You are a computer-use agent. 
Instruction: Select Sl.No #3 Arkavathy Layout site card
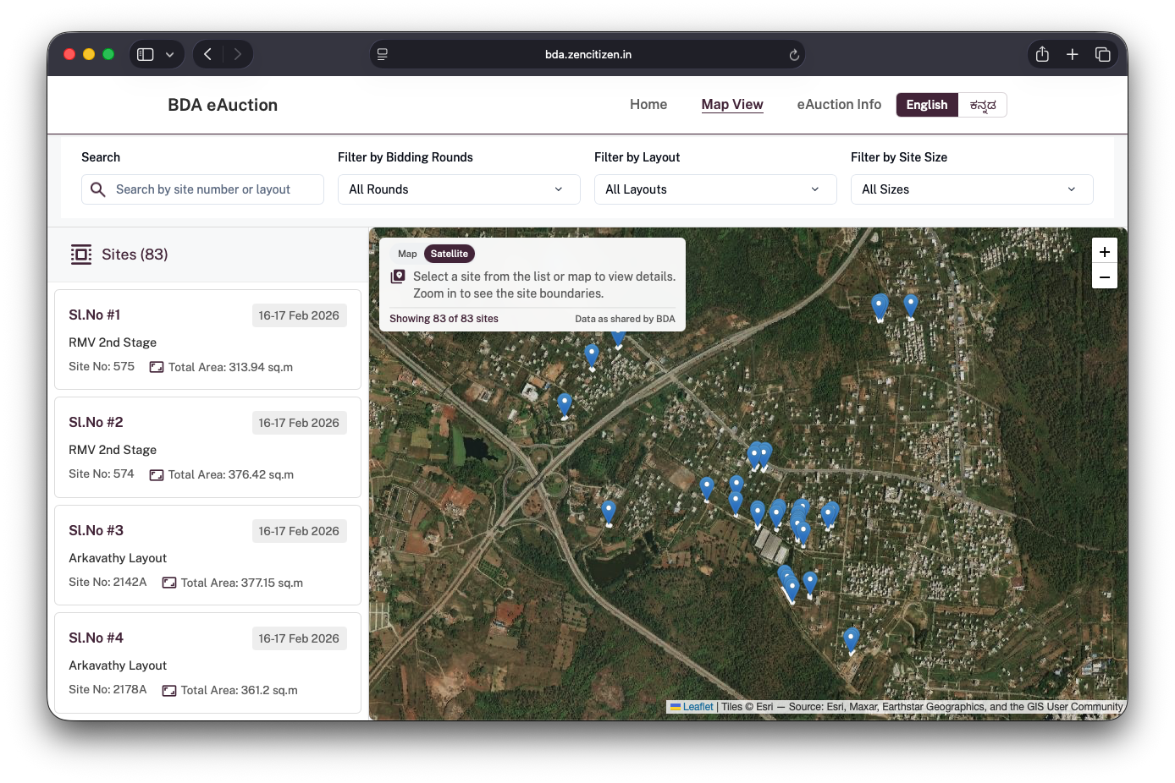[207, 556]
